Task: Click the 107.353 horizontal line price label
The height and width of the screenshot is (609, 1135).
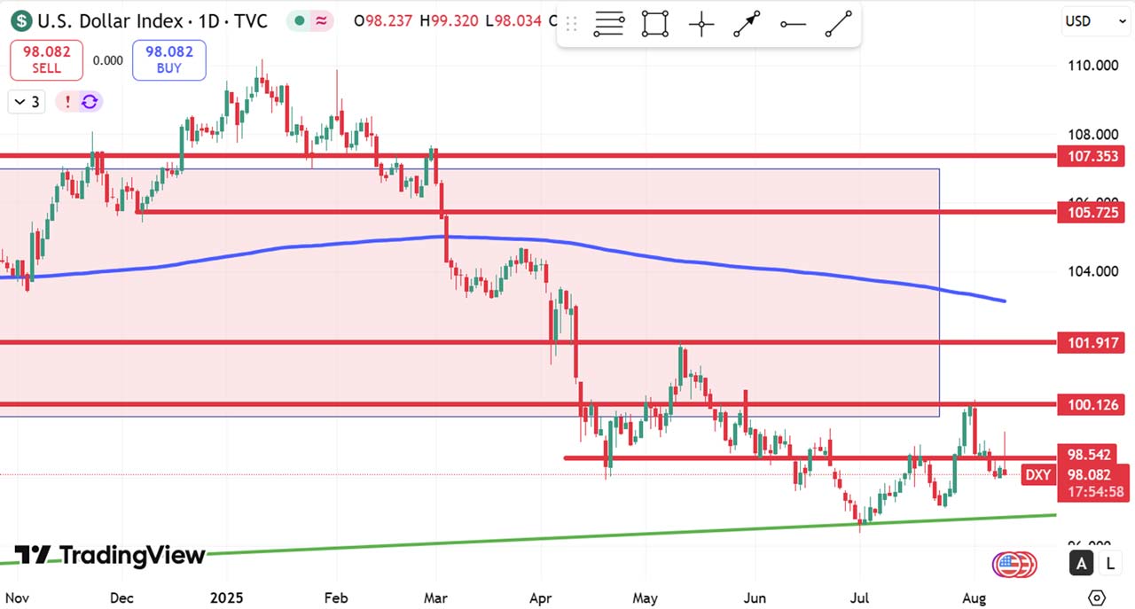Action: [x=1092, y=157]
